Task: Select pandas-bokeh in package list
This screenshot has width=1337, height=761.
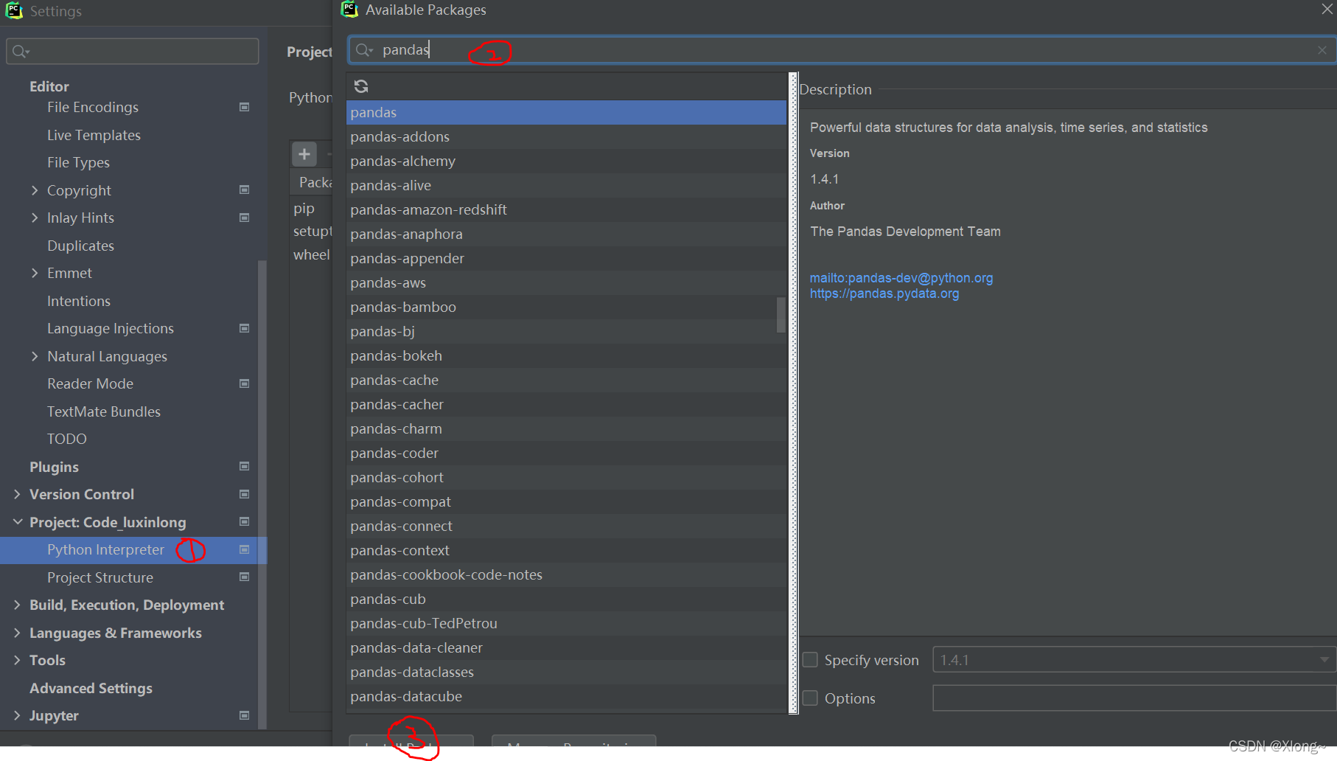Action: [x=566, y=355]
